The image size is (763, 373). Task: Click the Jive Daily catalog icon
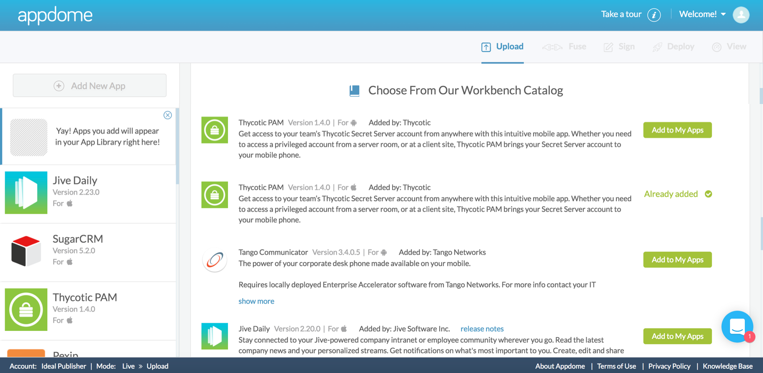pos(215,336)
